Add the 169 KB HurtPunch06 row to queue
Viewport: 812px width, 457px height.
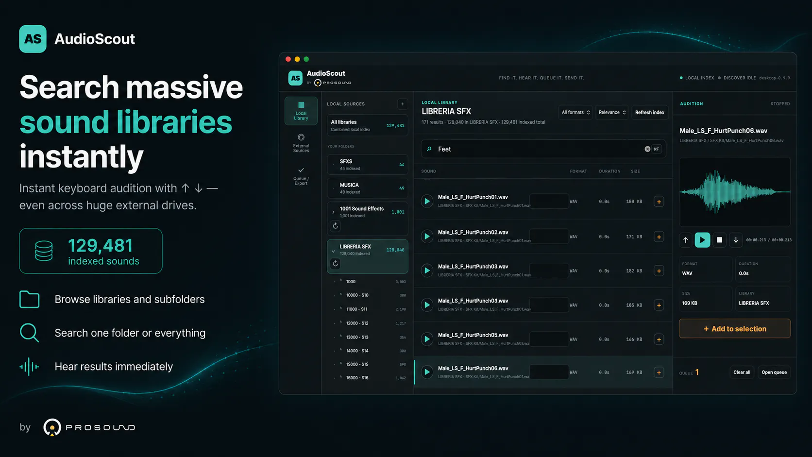coord(659,372)
